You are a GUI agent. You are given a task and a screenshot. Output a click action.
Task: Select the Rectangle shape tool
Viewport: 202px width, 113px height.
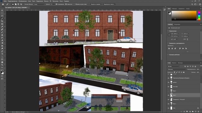2,59
